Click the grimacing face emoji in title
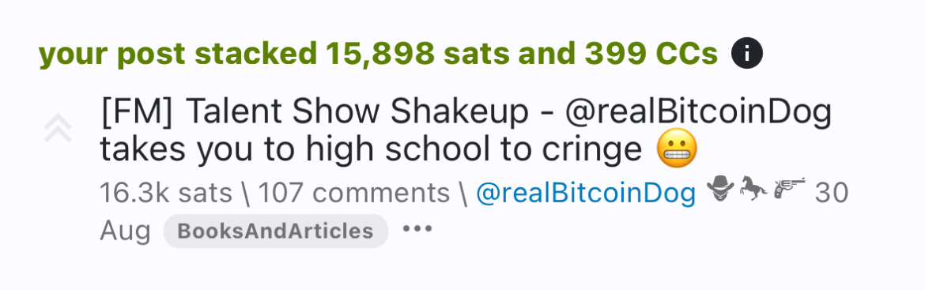 677,149
